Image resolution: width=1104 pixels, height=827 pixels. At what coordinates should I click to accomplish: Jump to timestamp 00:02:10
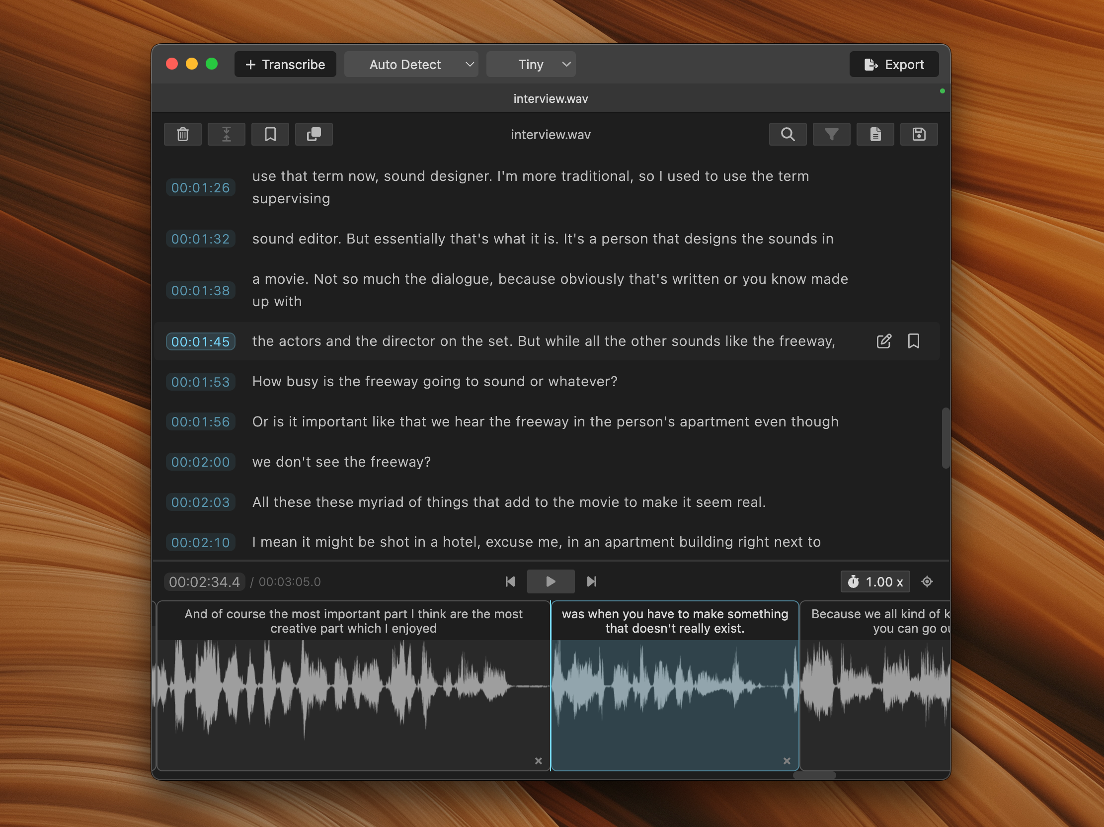[x=200, y=543]
